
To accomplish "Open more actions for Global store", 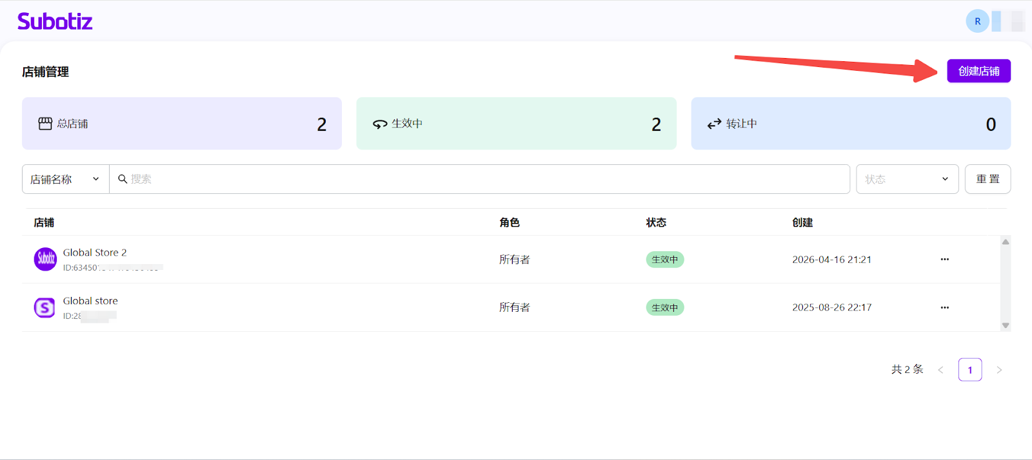I will click(944, 307).
